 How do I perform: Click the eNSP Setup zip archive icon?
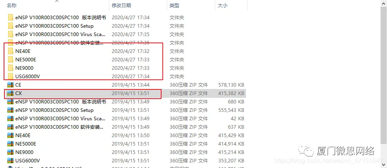pos(10,110)
